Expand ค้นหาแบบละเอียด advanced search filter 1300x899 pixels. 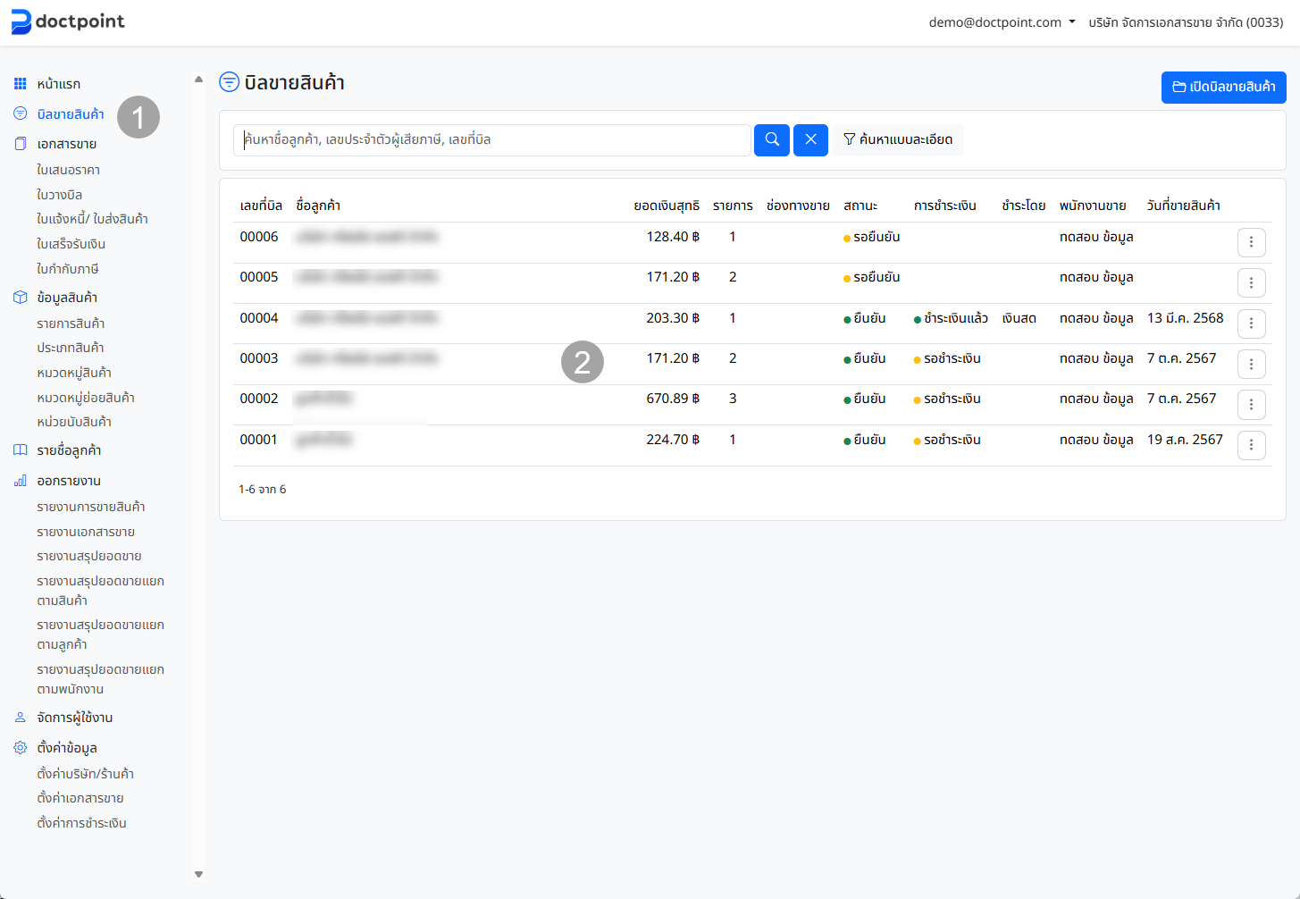click(898, 139)
